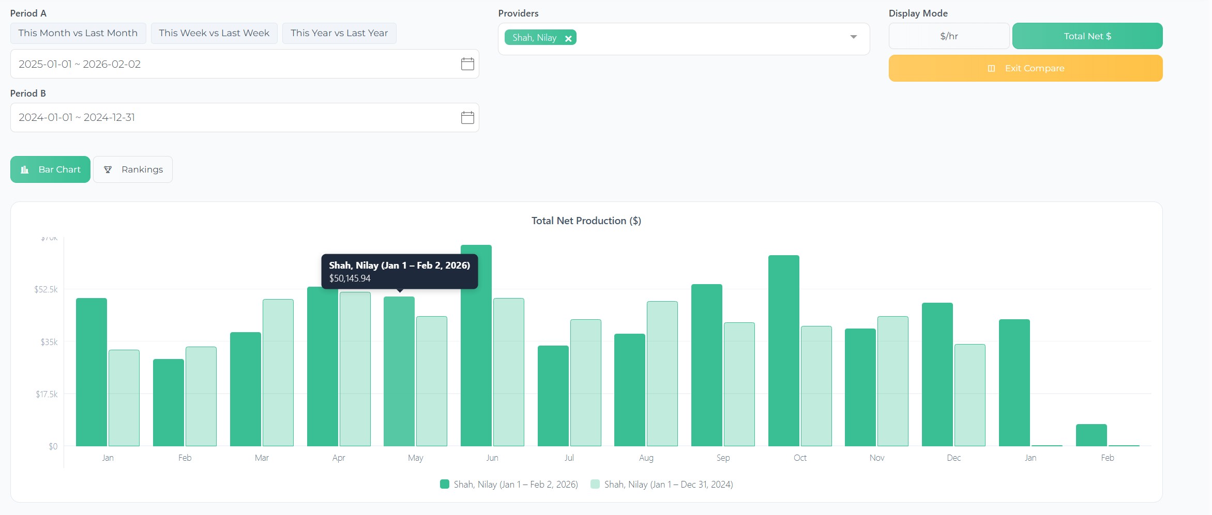1212x515 pixels.
Task: Apply This Month vs Last Month preset
Action: point(78,34)
